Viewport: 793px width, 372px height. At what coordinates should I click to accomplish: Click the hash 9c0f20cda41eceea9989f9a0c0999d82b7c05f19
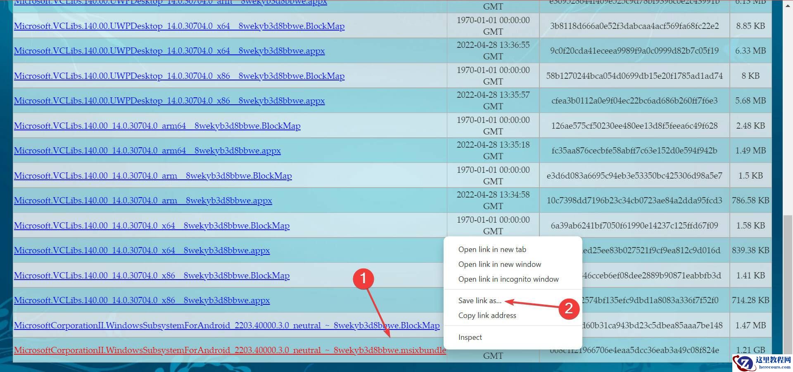(634, 51)
